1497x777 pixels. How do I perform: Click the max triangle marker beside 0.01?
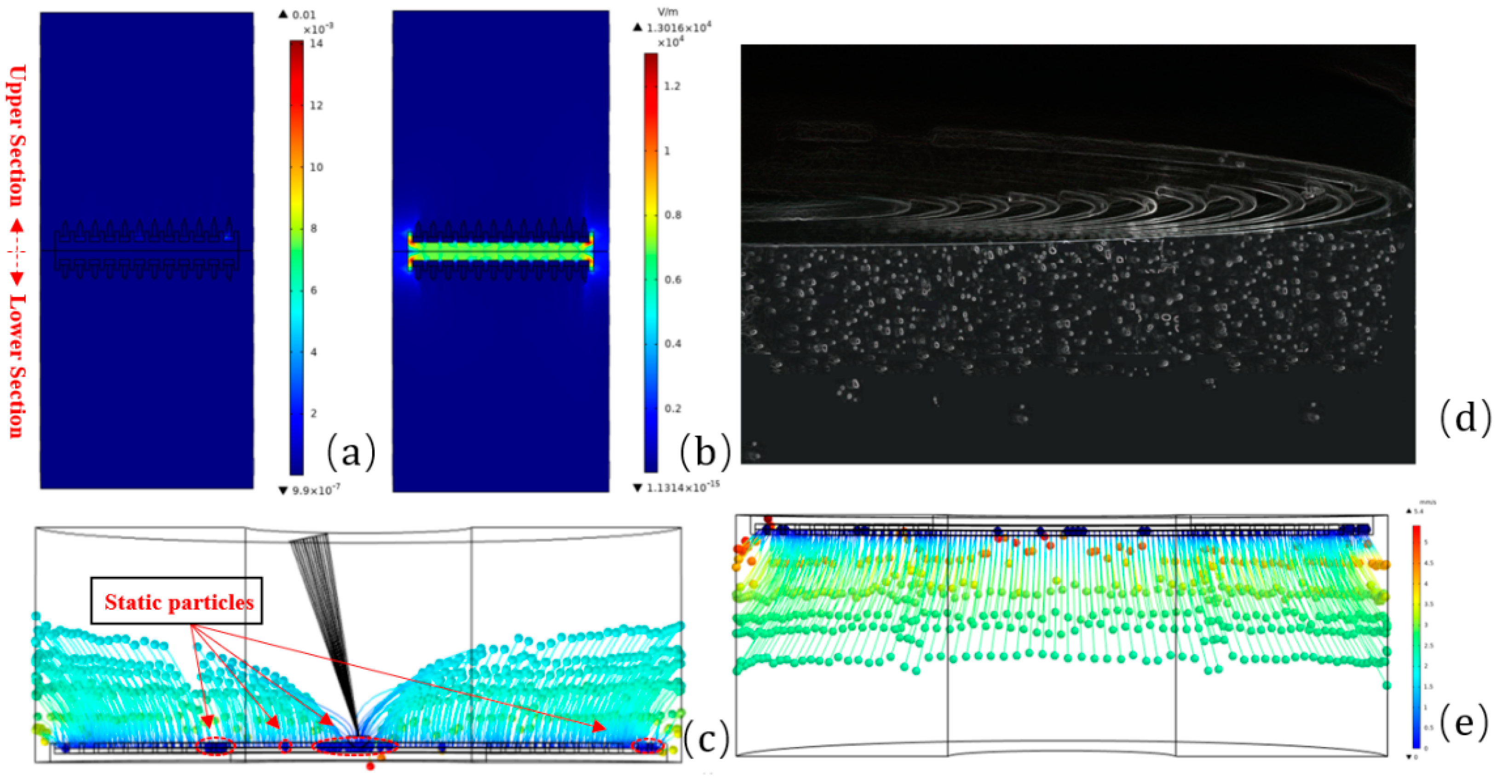point(283,15)
